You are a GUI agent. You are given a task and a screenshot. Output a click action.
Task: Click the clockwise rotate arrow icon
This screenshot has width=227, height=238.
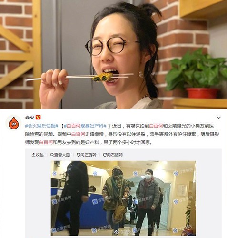click(x=105, y=155)
